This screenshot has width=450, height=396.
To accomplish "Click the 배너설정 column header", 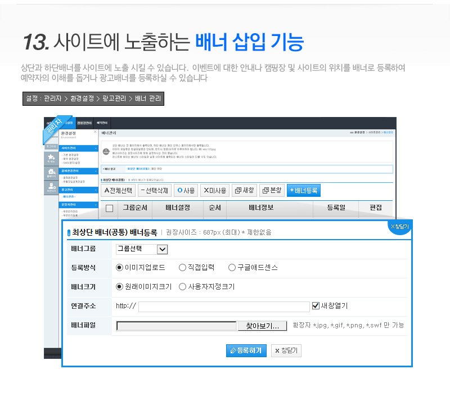I will pyautogui.click(x=178, y=208).
